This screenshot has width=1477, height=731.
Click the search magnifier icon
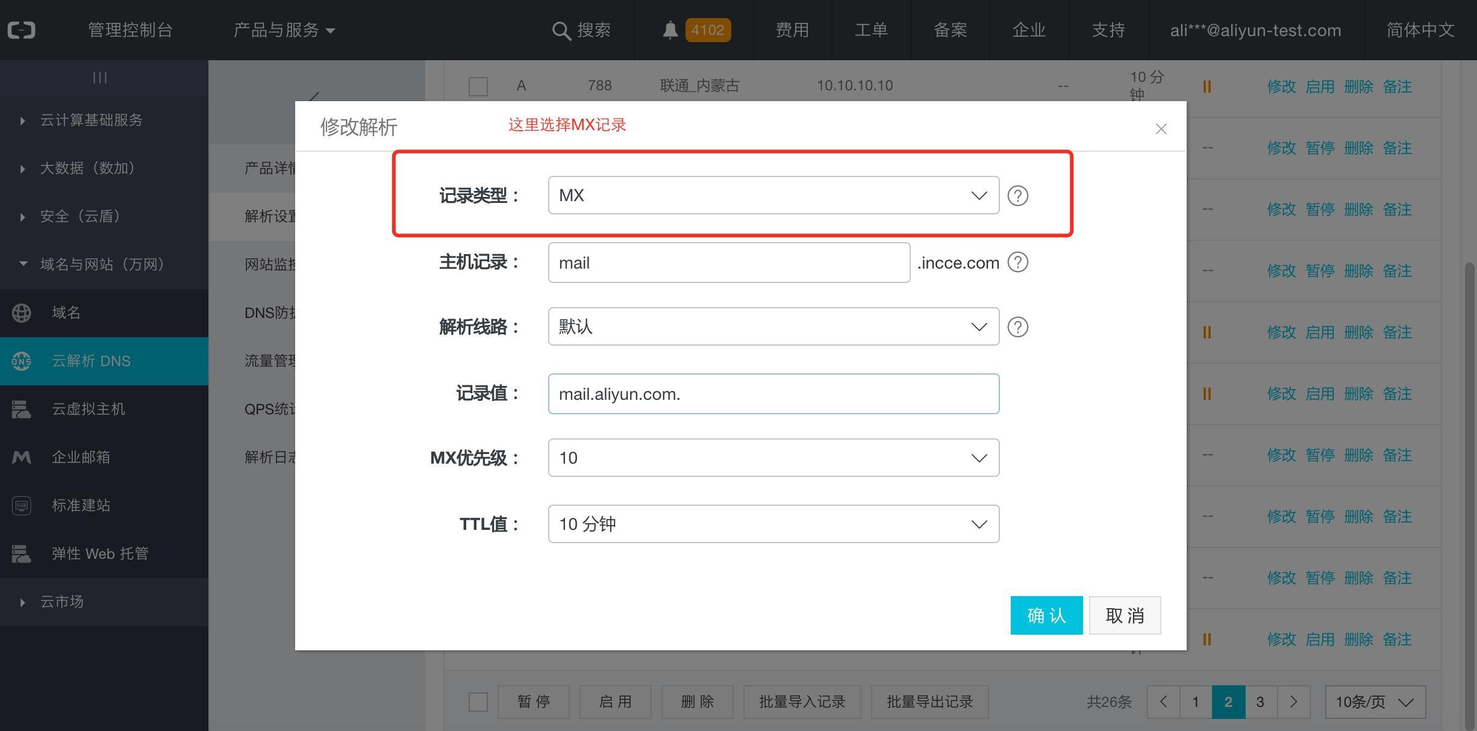tap(561, 31)
